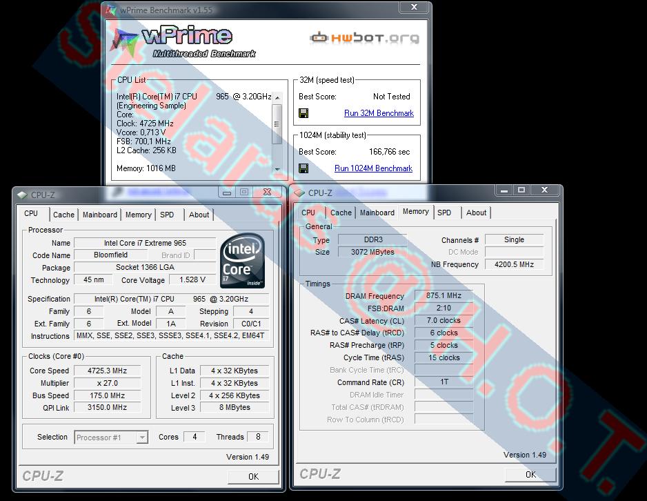The image size is (647, 501).
Task: Click the save icon under 32M speed test
Action: pyautogui.click(x=303, y=113)
